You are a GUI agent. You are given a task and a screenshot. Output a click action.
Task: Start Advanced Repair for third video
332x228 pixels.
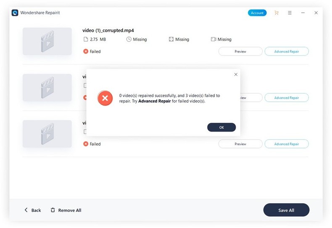click(x=287, y=144)
